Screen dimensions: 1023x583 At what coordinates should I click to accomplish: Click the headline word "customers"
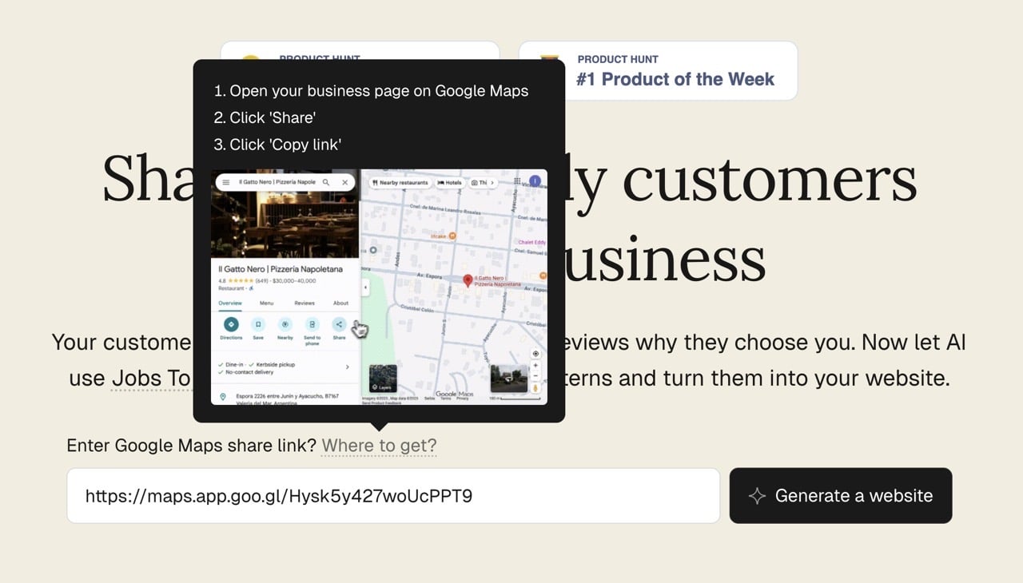[770, 178]
